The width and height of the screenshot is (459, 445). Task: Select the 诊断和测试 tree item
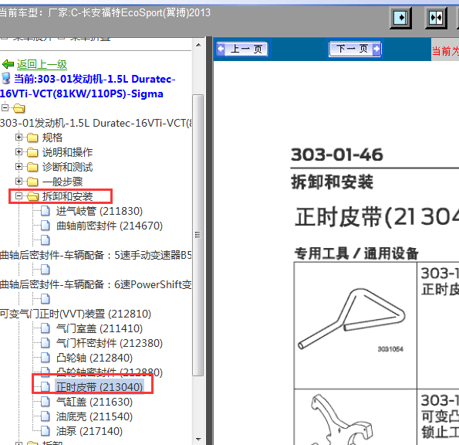coord(67,167)
